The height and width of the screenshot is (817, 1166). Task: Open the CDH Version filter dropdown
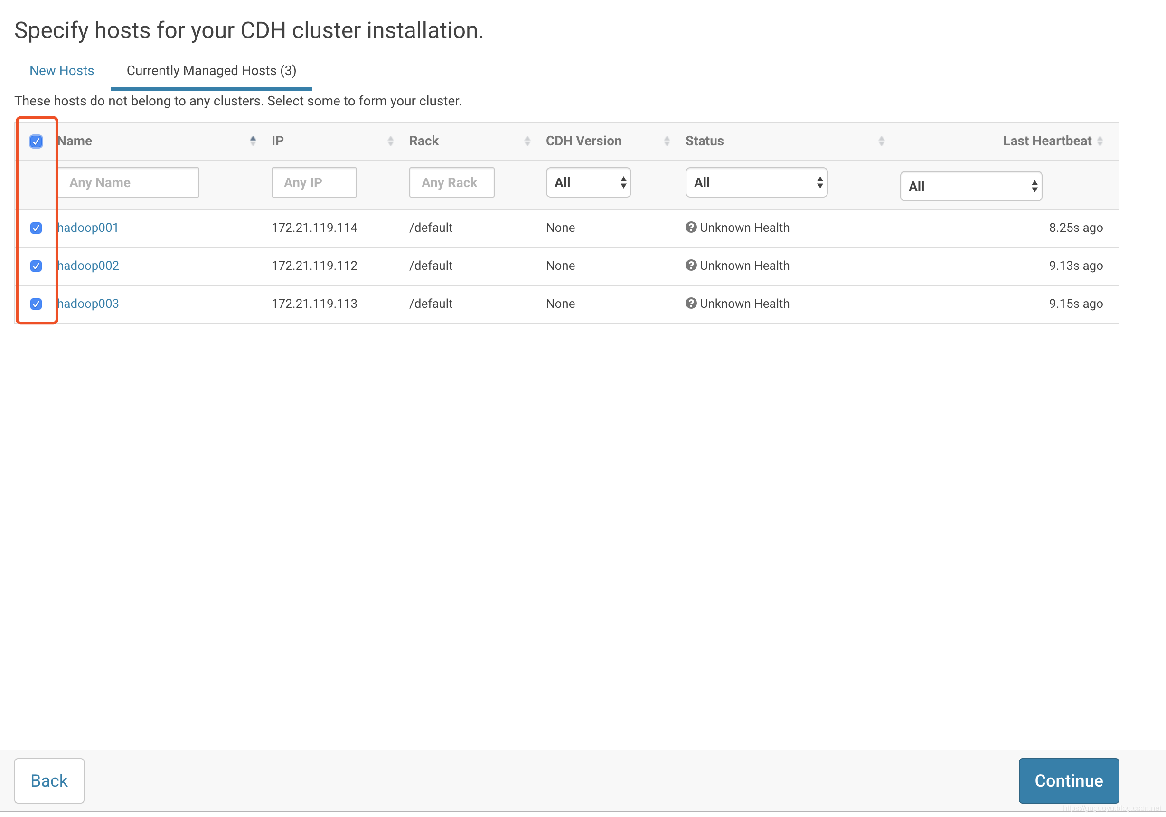[x=588, y=183]
